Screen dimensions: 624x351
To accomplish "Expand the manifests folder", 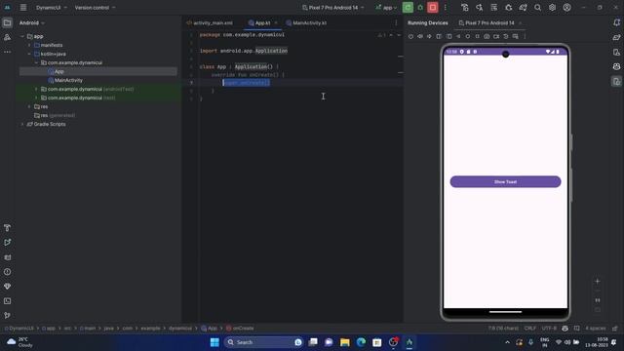I will 29,45.
